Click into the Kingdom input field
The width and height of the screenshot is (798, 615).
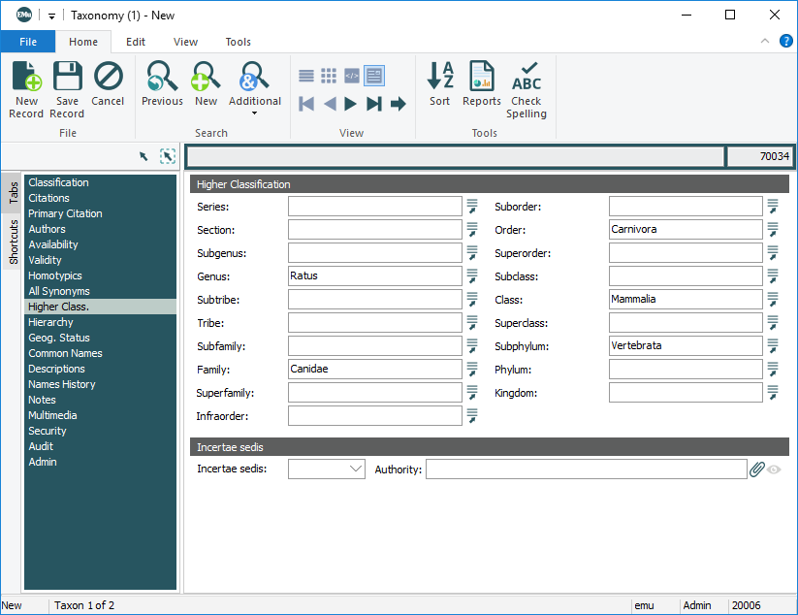(x=686, y=393)
